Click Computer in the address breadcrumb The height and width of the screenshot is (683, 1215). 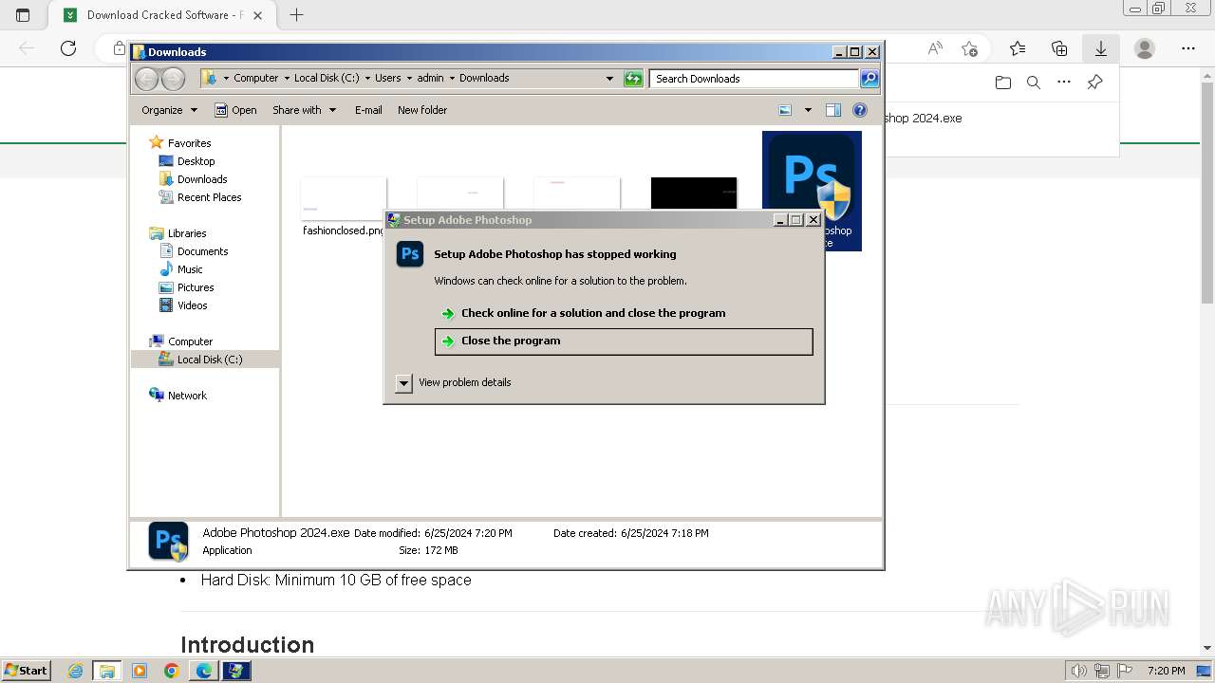click(255, 79)
